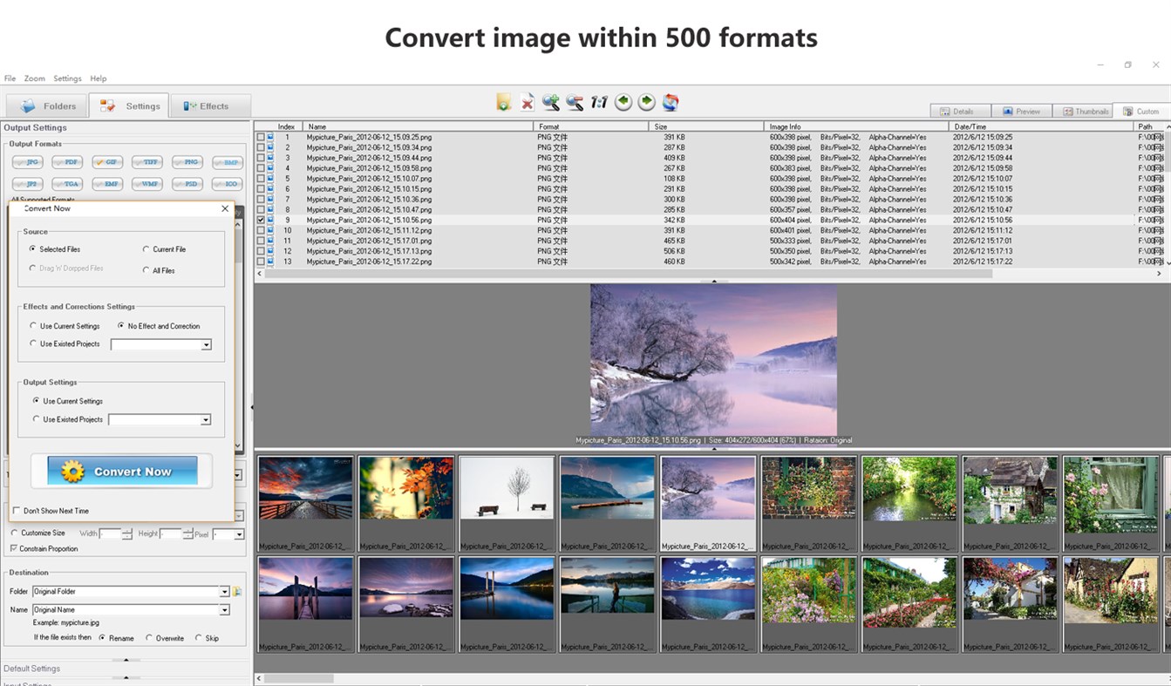Switch to the Effects tab

[x=209, y=105]
